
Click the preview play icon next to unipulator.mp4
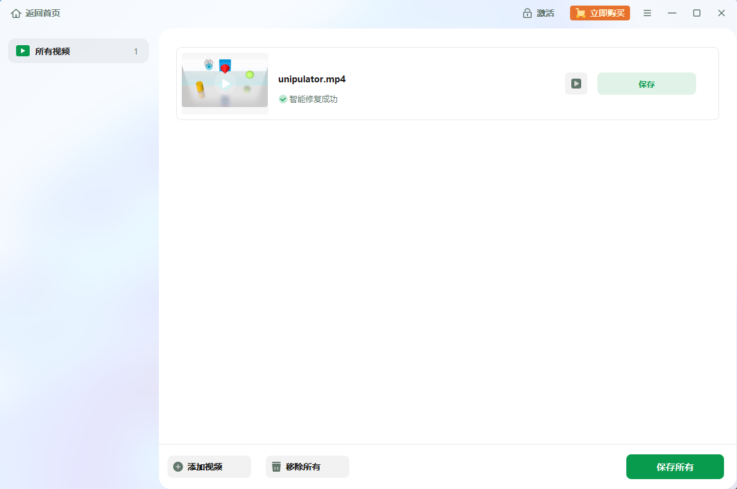[576, 84]
